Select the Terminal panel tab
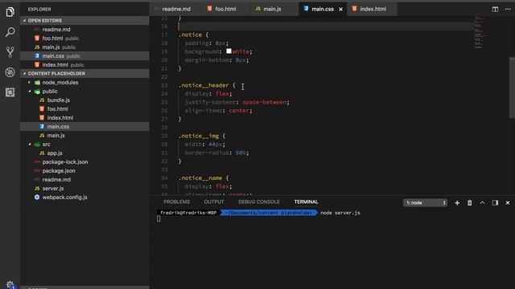Screen dimensions: 515x289 point(306,201)
